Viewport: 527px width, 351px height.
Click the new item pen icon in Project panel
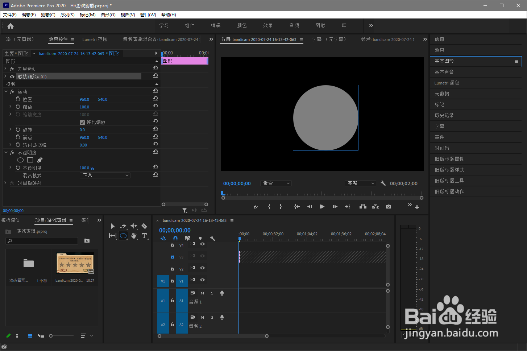(8, 336)
